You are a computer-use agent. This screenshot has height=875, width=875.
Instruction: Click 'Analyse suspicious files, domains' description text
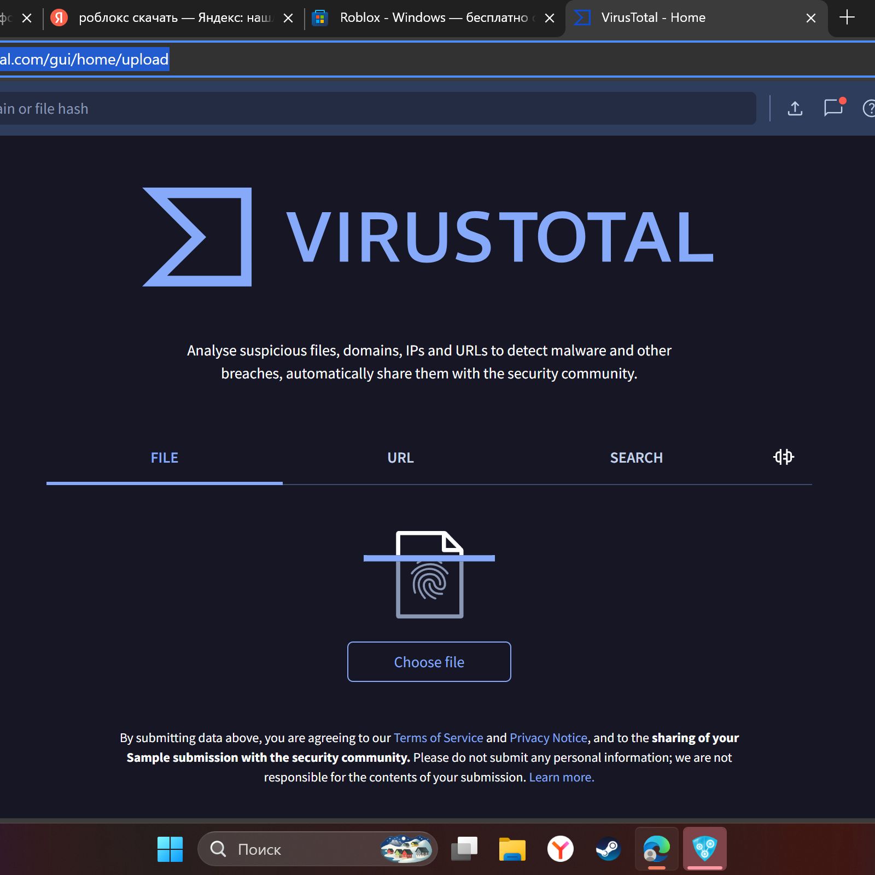429,361
